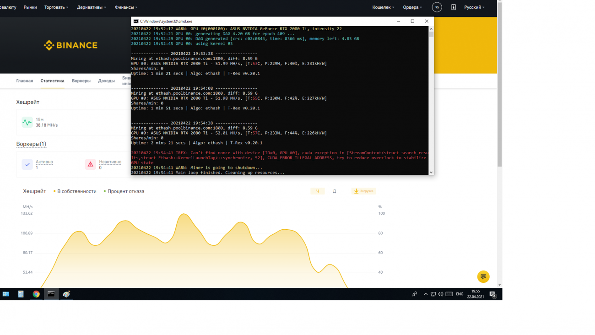Open the notification action center icon

(493, 294)
